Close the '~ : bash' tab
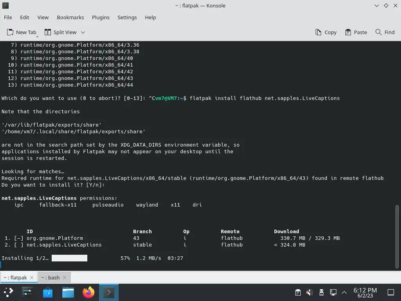This screenshot has width=401, height=301. 65,277
